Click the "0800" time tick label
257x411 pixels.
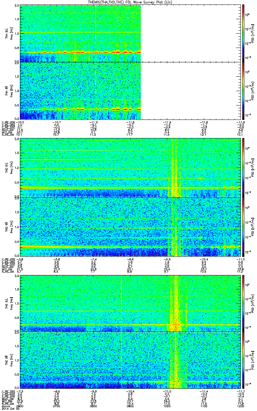pyautogui.click(x=93, y=406)
